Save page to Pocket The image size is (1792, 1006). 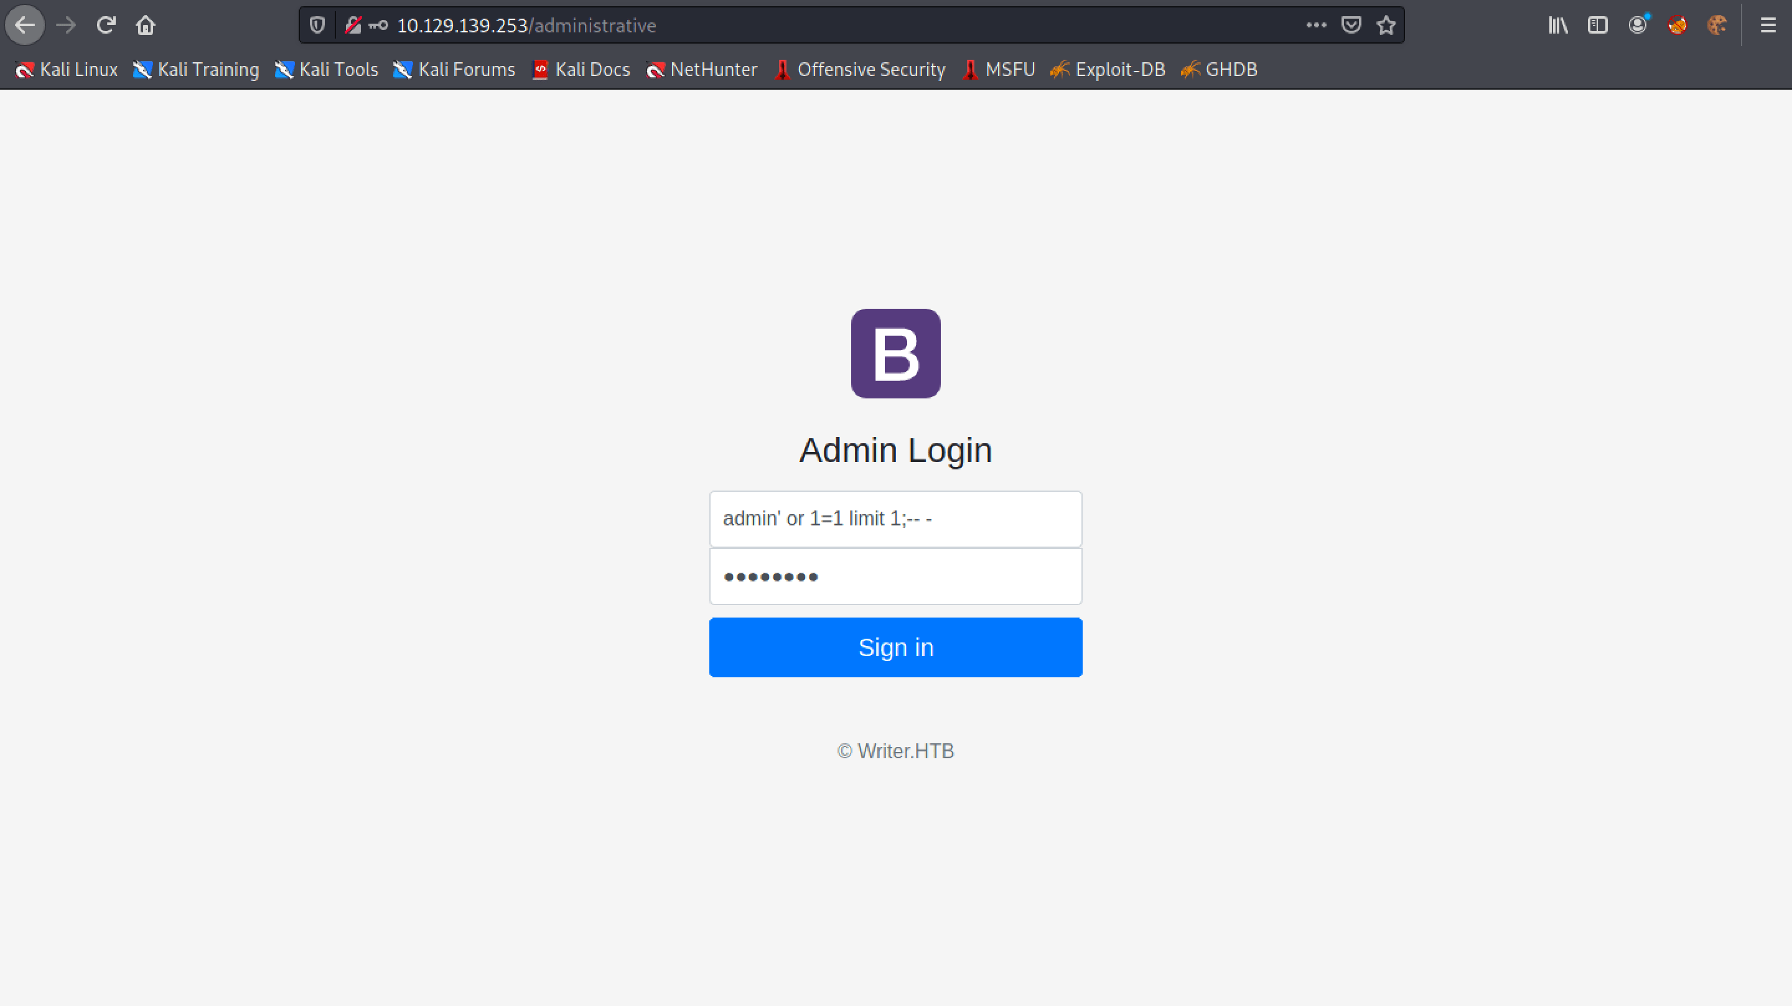[x=1350, y=26]
